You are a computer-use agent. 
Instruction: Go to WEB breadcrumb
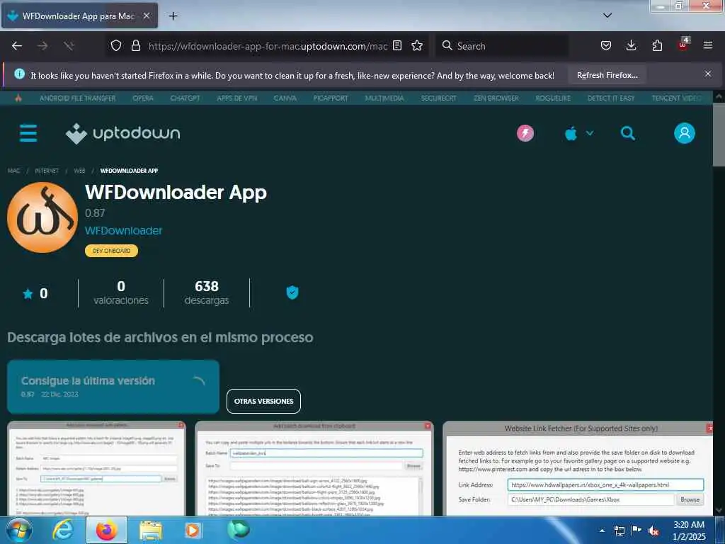click(79, 171)
